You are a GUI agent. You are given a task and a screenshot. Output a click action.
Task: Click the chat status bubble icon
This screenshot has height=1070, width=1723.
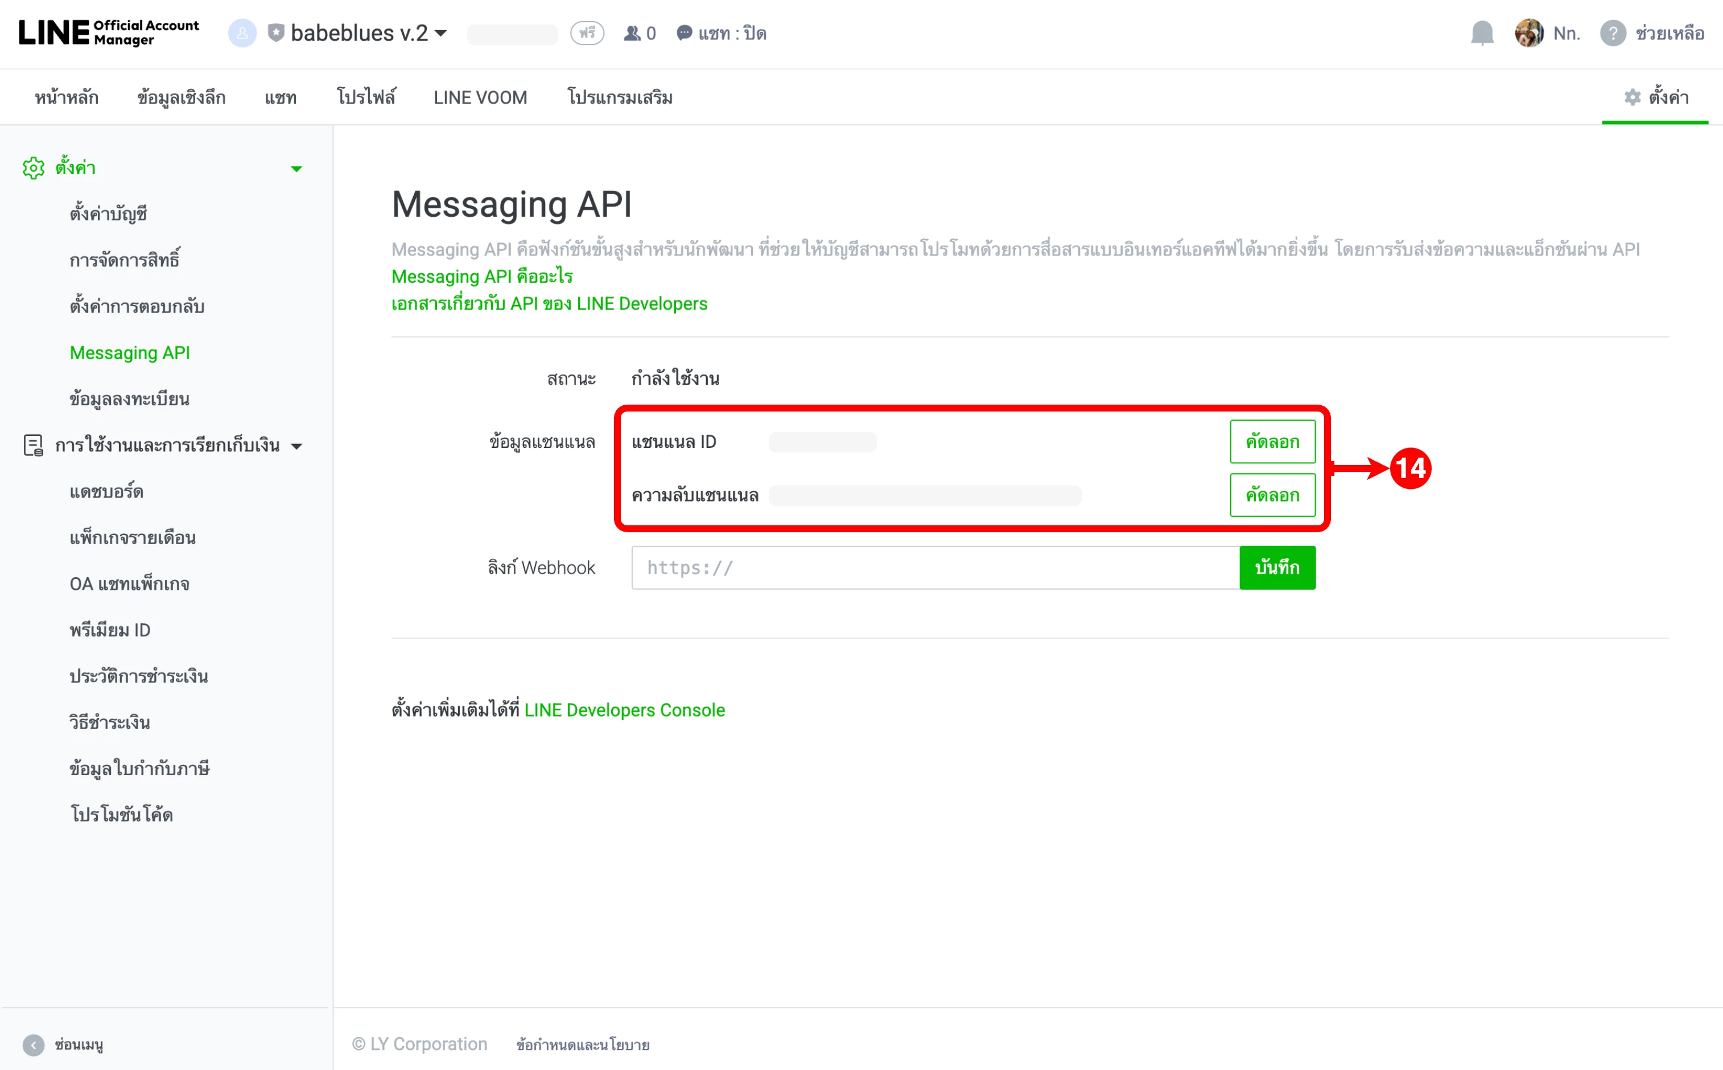(x=684, y=33)
